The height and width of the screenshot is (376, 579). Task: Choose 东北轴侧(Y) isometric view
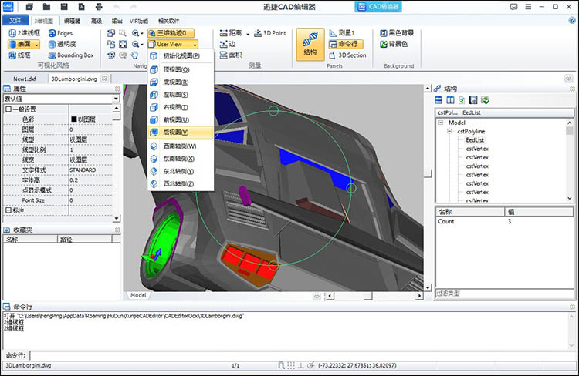tap(181, 171)
